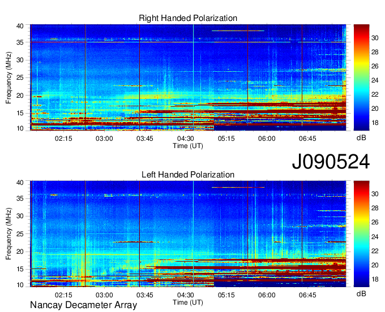Viewport: 385px width, 312px height.
Task: Click 03:00 tick on bottom plot time axis
Action: pos(104,295)
